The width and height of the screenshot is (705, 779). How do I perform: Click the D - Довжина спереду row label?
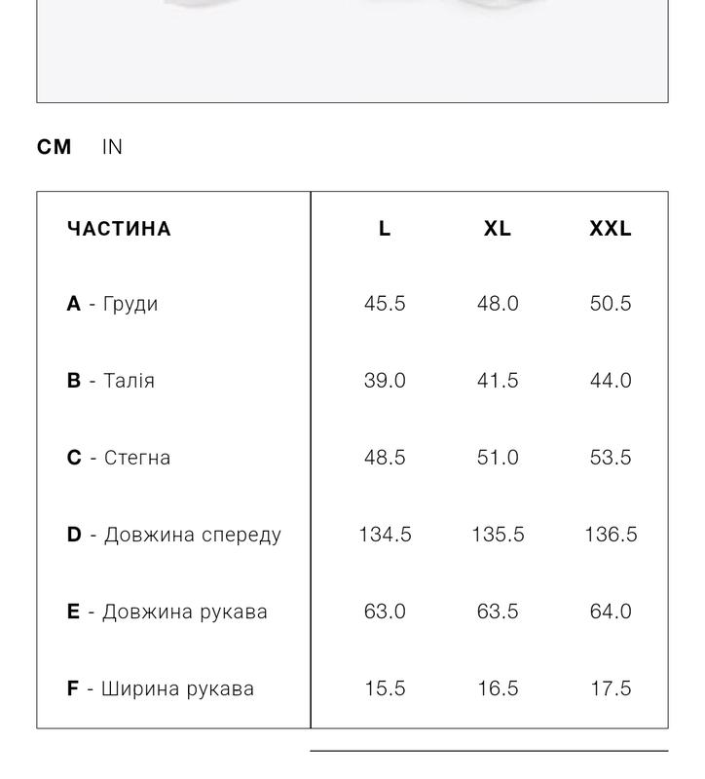[173, 535]
